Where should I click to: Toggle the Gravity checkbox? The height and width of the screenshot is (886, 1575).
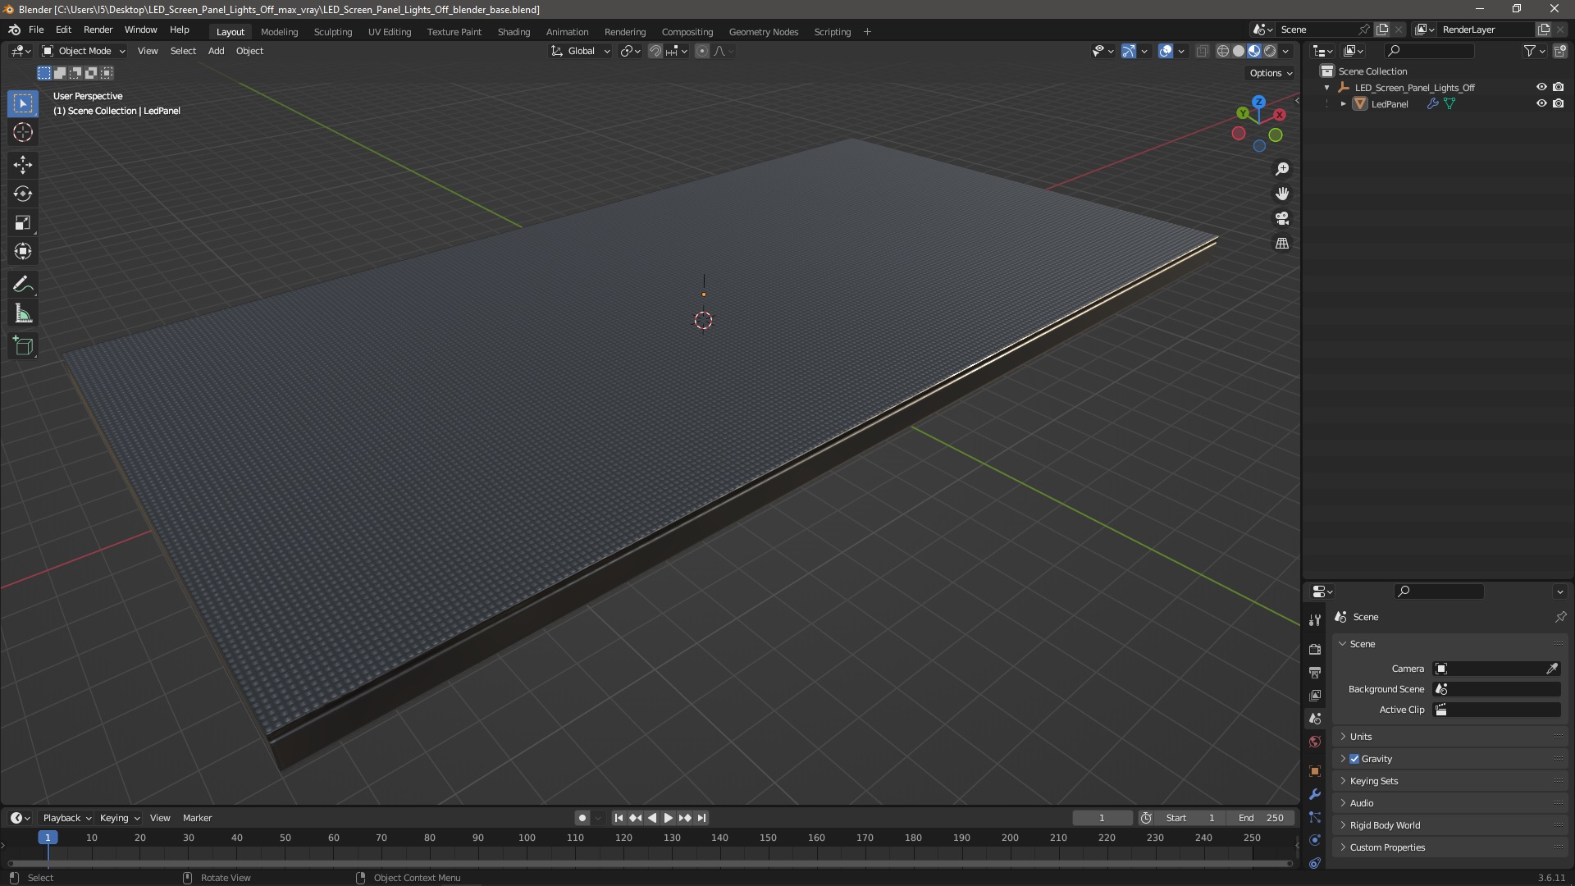(x=1354, y=759)
